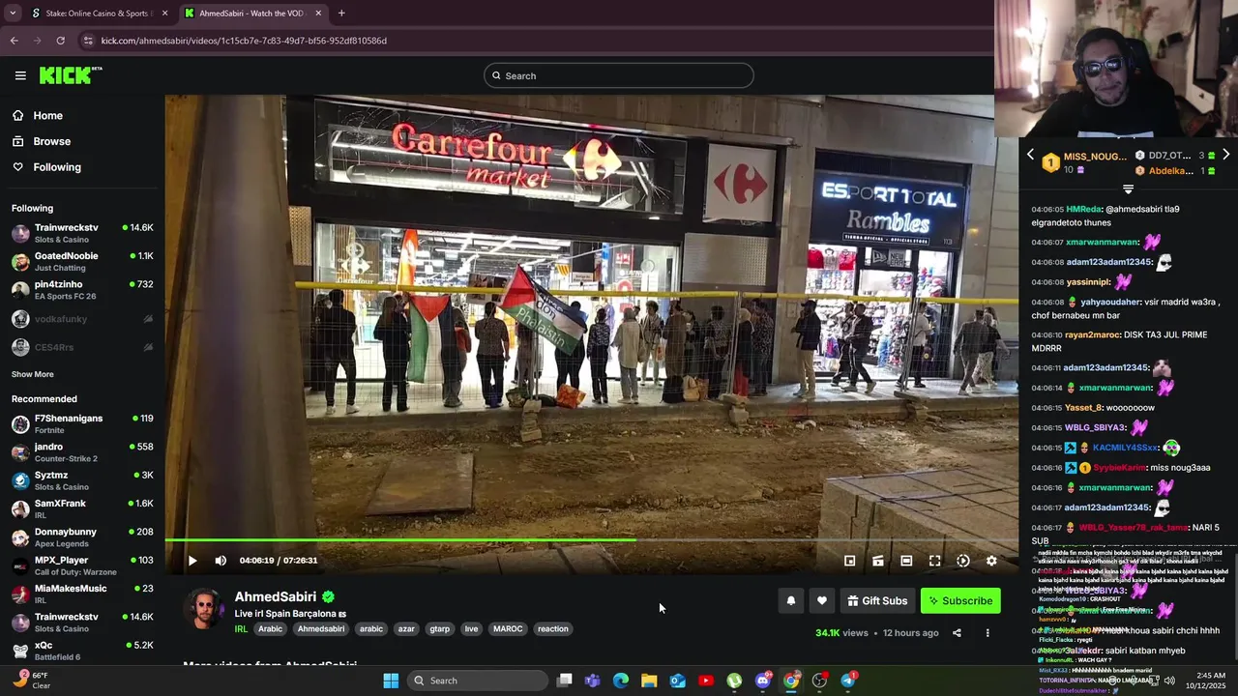Click rayan2maroc chat username

[x=1091, y=334]
